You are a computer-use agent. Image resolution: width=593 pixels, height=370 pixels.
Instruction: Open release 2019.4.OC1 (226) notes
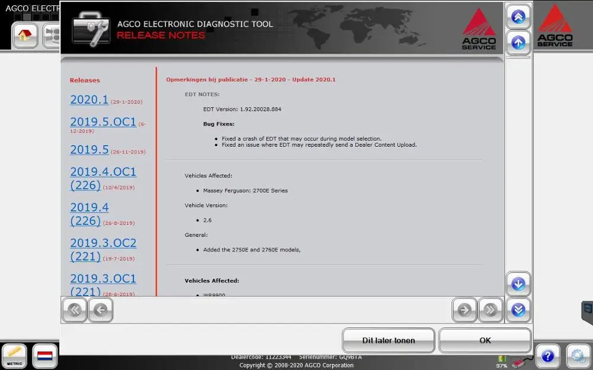(103, 178)
